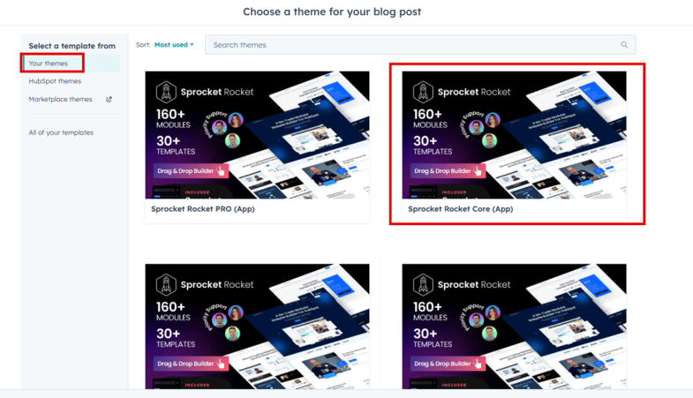Select HubSpot themes in sidebar
The image size is (693, 398).
pos(55,81)
